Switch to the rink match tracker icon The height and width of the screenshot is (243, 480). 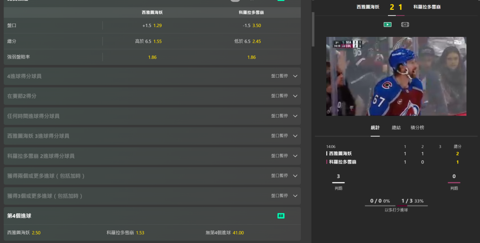[405, 25]
